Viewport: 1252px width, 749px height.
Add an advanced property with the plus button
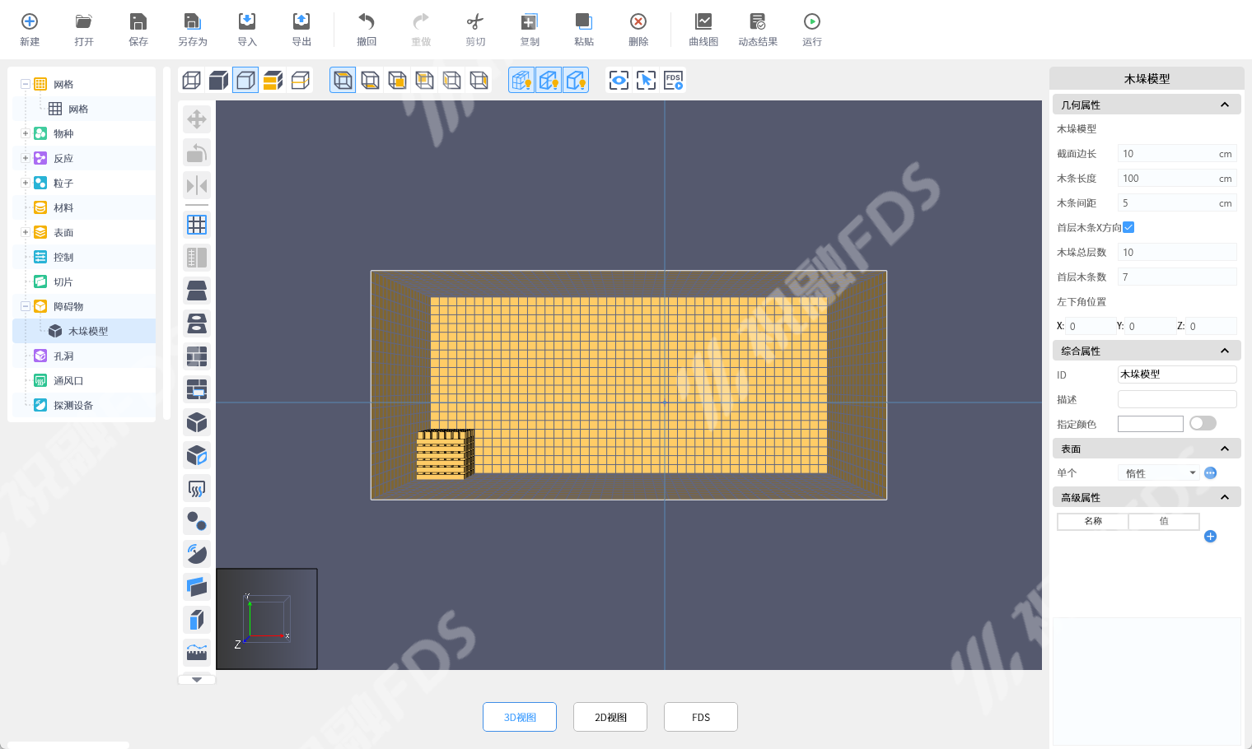(x=1210, y=537)
